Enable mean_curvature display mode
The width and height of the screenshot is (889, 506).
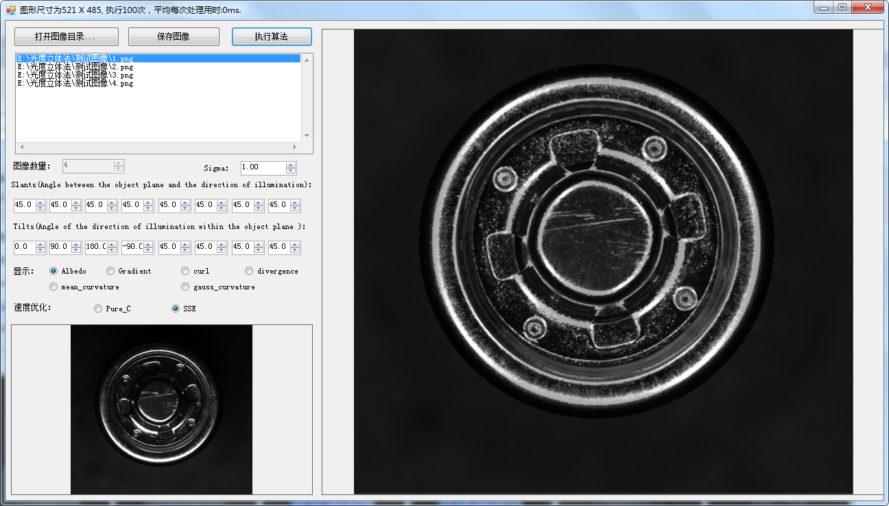(54, 287)
